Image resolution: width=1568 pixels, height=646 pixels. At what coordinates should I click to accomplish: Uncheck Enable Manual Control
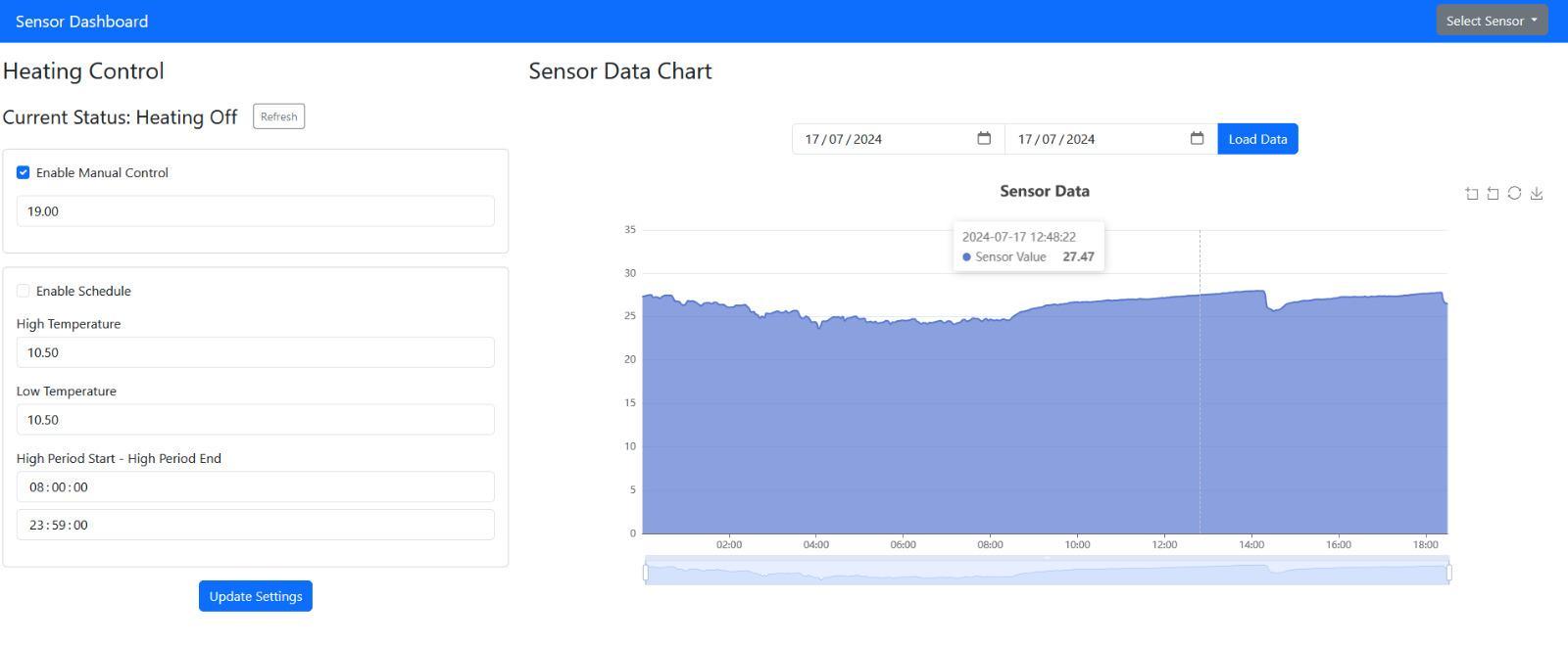point(24,173)
